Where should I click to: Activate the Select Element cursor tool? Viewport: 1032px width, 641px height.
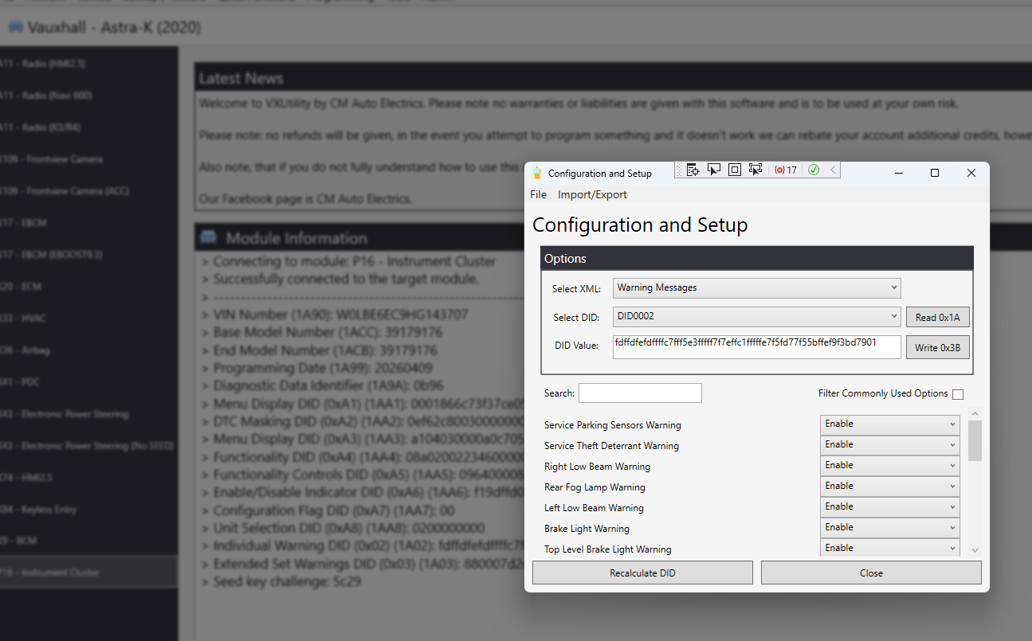click(714, 170)
